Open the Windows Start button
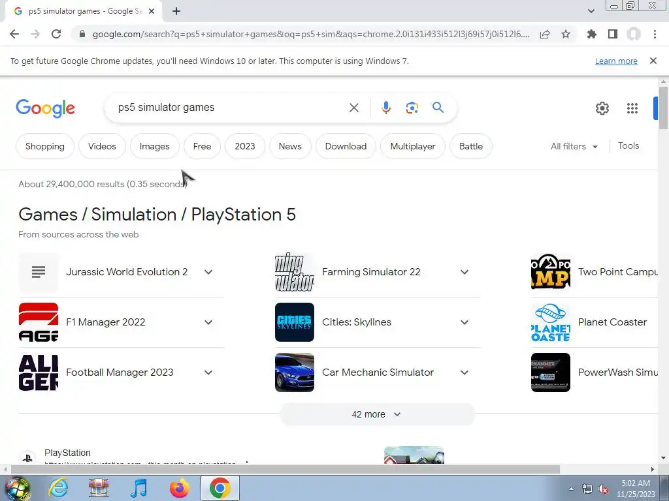Image resolution: width=669 pixels, height=501 pixels. coord(17,488)
